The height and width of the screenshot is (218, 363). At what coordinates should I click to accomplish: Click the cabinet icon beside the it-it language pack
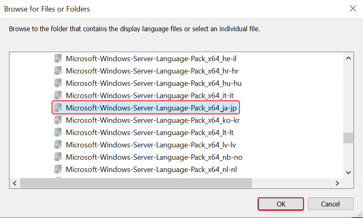click(58, 95)
